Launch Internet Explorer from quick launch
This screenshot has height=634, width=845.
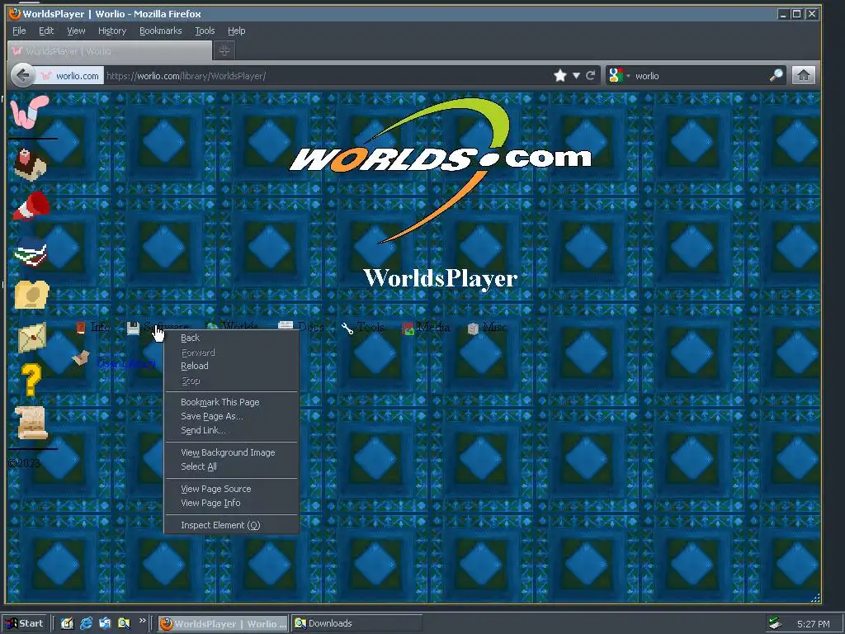point(86,624)
